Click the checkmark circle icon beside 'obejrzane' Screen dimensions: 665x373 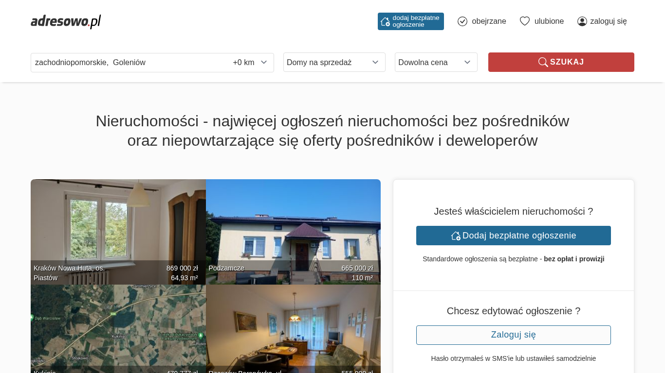click(x=462, y=21)
